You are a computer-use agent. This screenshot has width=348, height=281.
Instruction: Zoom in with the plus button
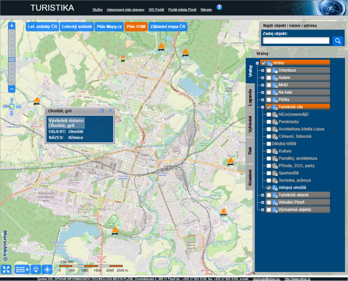pyautogui.click(x=12, y=26)
